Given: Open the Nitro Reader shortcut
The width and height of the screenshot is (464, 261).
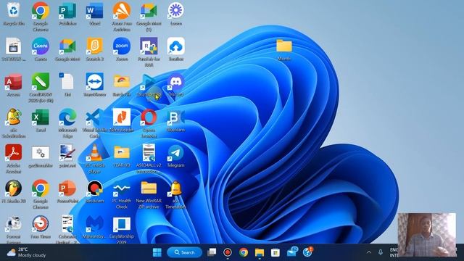Looking at the screenshot, I should (122, 121).
